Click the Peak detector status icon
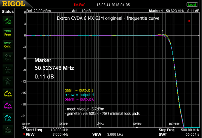The image size is (202, 138). 8,21
